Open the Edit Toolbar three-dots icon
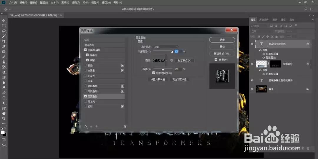 tap(4, 123)
